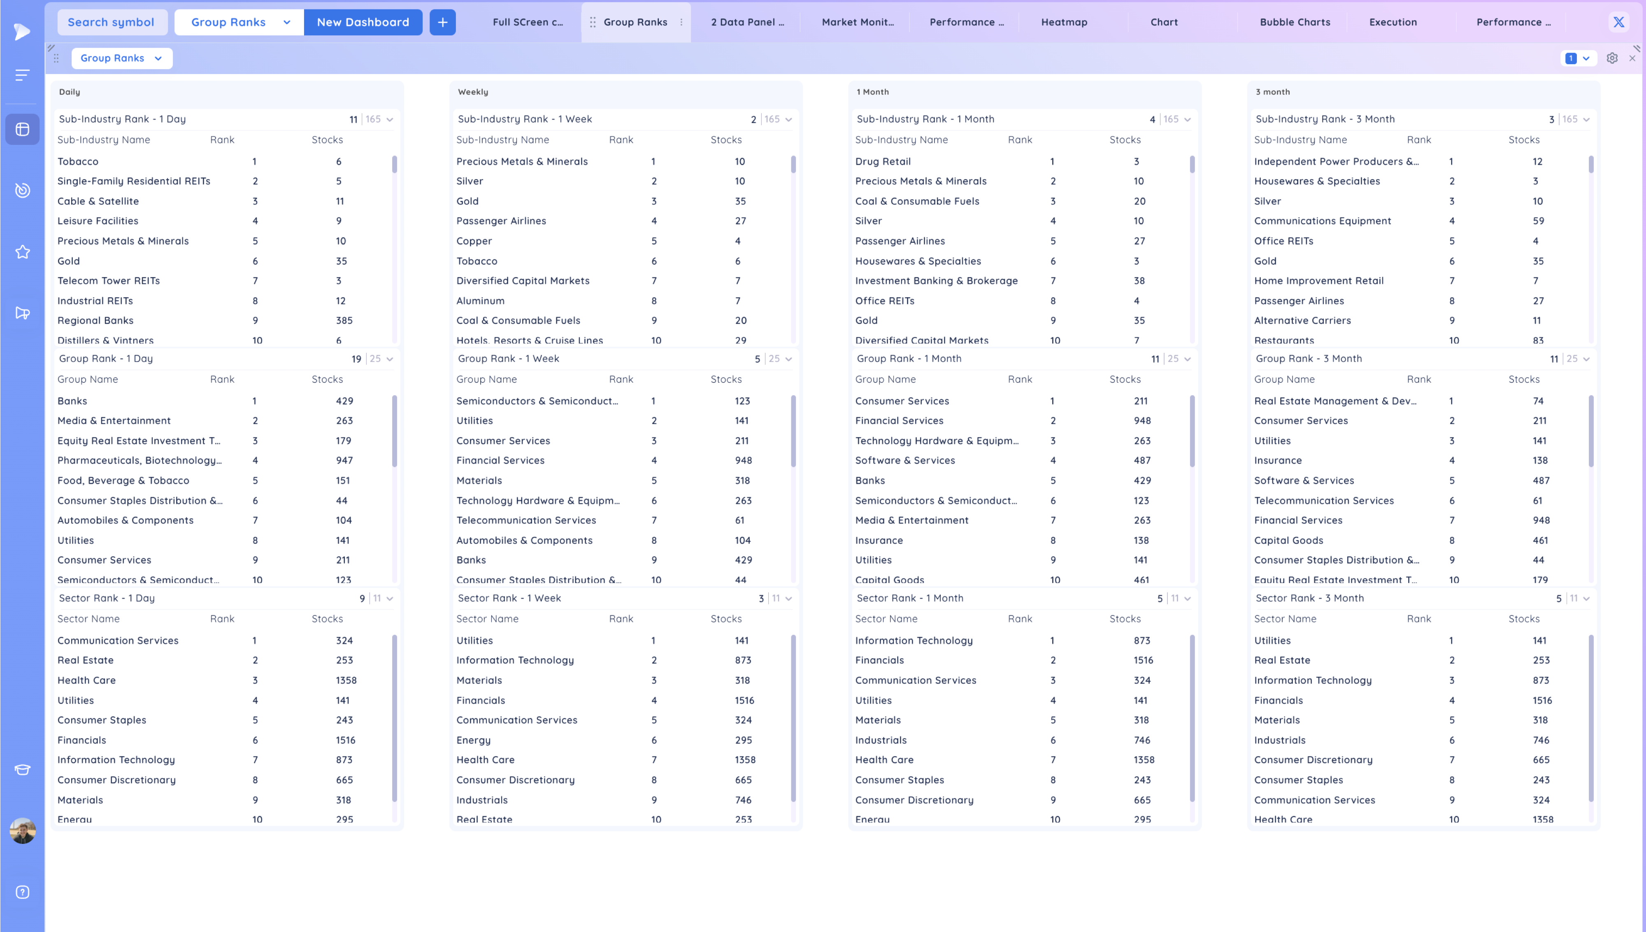
Task: Click the X social link icon
Action: [1618, 22]
